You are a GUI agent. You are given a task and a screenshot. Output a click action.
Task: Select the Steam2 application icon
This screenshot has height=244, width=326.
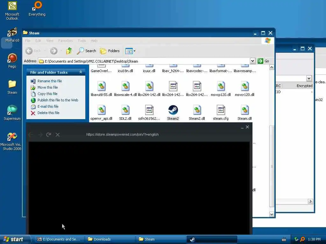click(x=173, y=113)
